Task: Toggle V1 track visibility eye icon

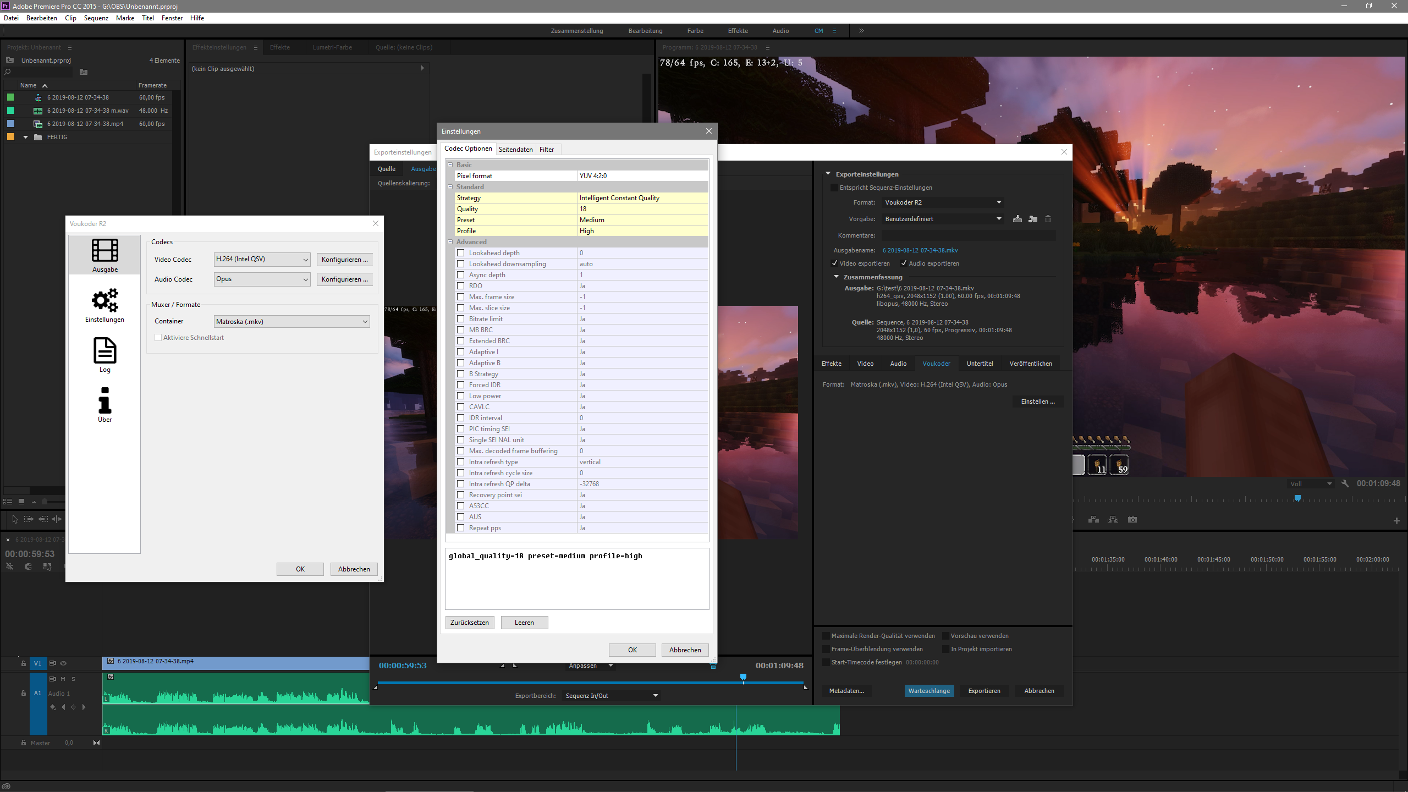Action: point(63,663)
